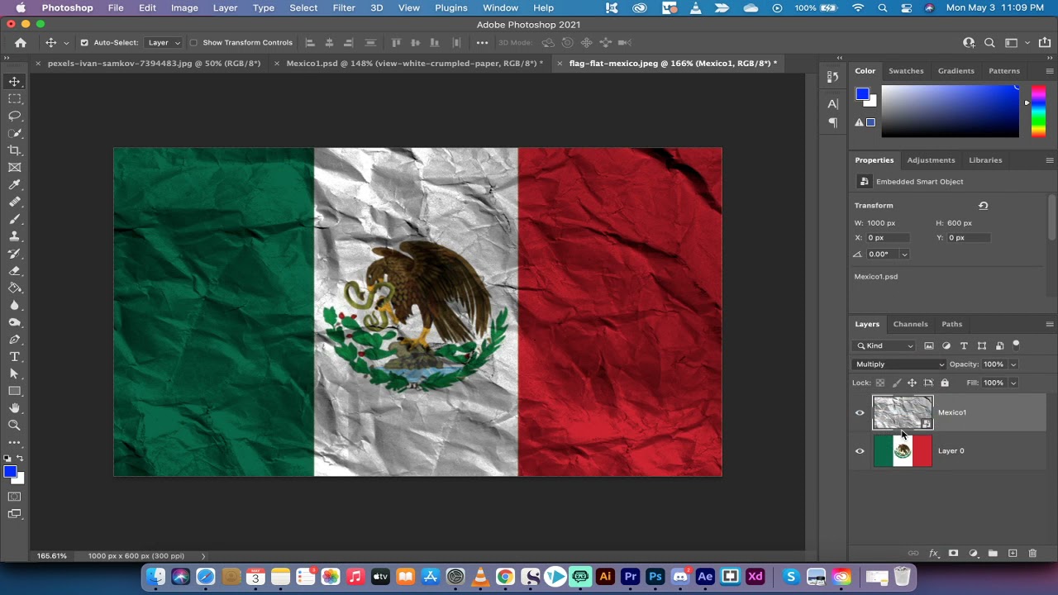This screenshot has width=1058, height=595.
Task: Switch to the Mexico1.psd document tab
Action: pyautogui.click(x=414, y=64)
